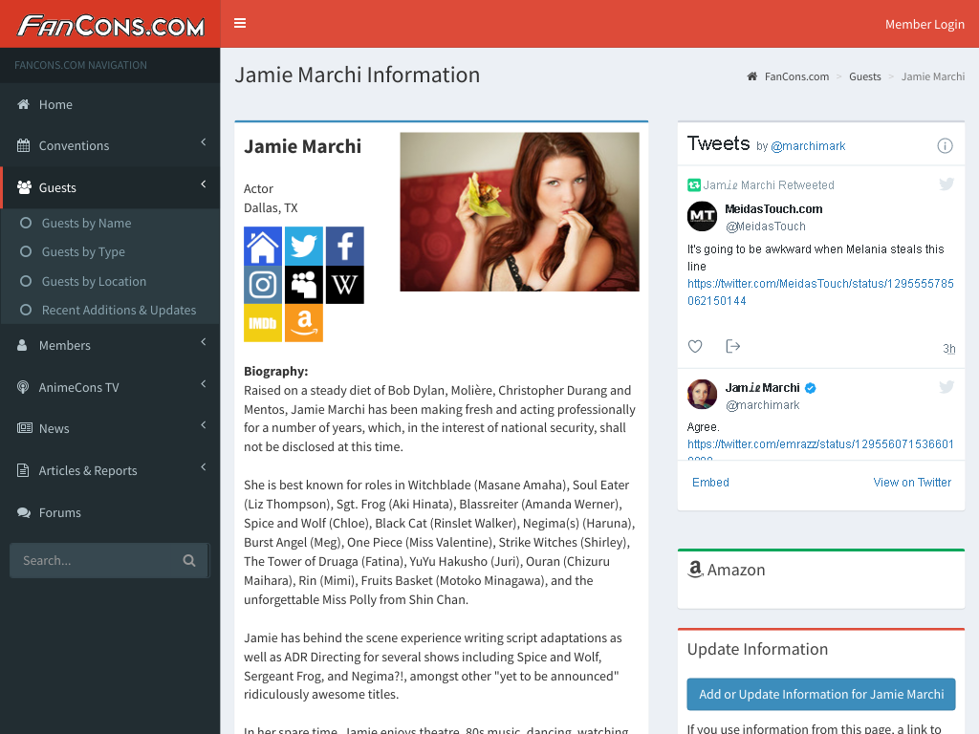The height and width of the screenshot is (734, 979).
Task: Expand the News menu chevron
Action: coord(204,425)
